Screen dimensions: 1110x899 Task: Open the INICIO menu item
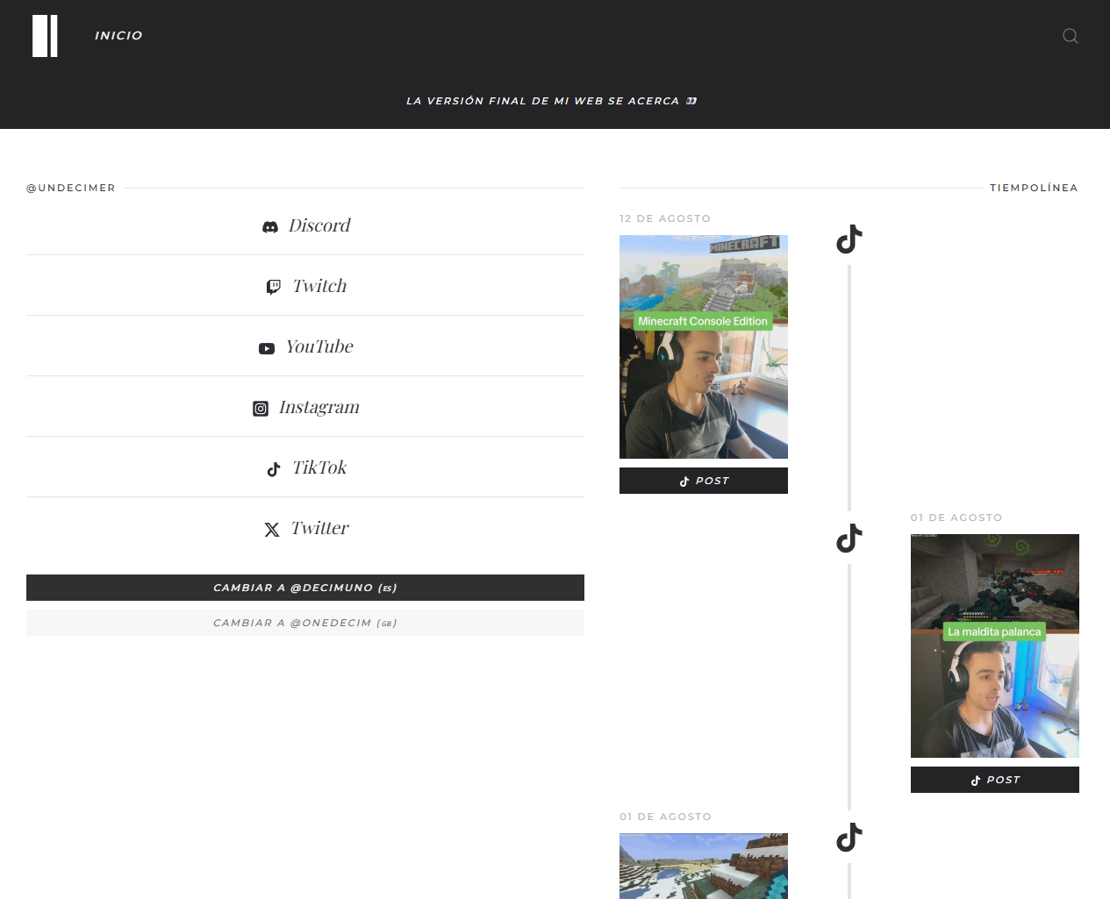click(x=118, y=36)
